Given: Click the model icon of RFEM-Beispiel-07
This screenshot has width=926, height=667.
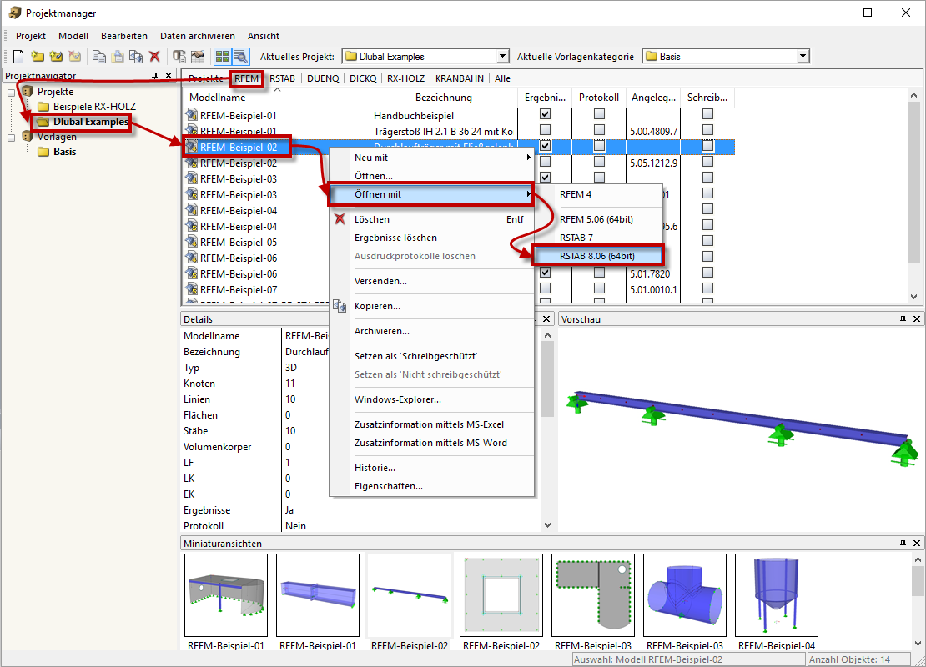Looking at the screenshot, I should point(191,290).
